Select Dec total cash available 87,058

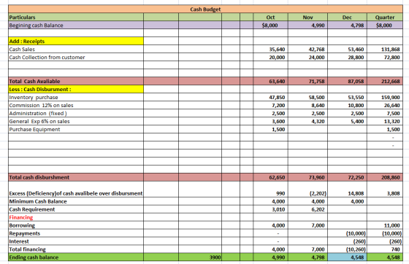point(347,81)
